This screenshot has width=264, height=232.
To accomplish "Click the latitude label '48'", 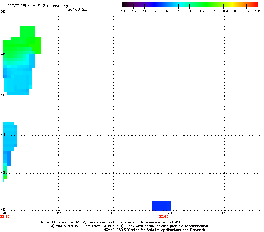I will pos(3,54).
